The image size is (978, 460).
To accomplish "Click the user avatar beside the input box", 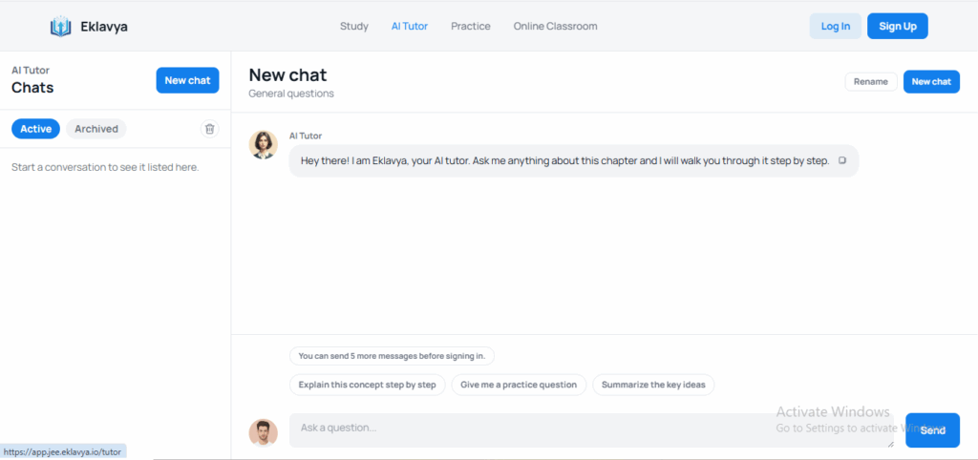I will [264, 432].
